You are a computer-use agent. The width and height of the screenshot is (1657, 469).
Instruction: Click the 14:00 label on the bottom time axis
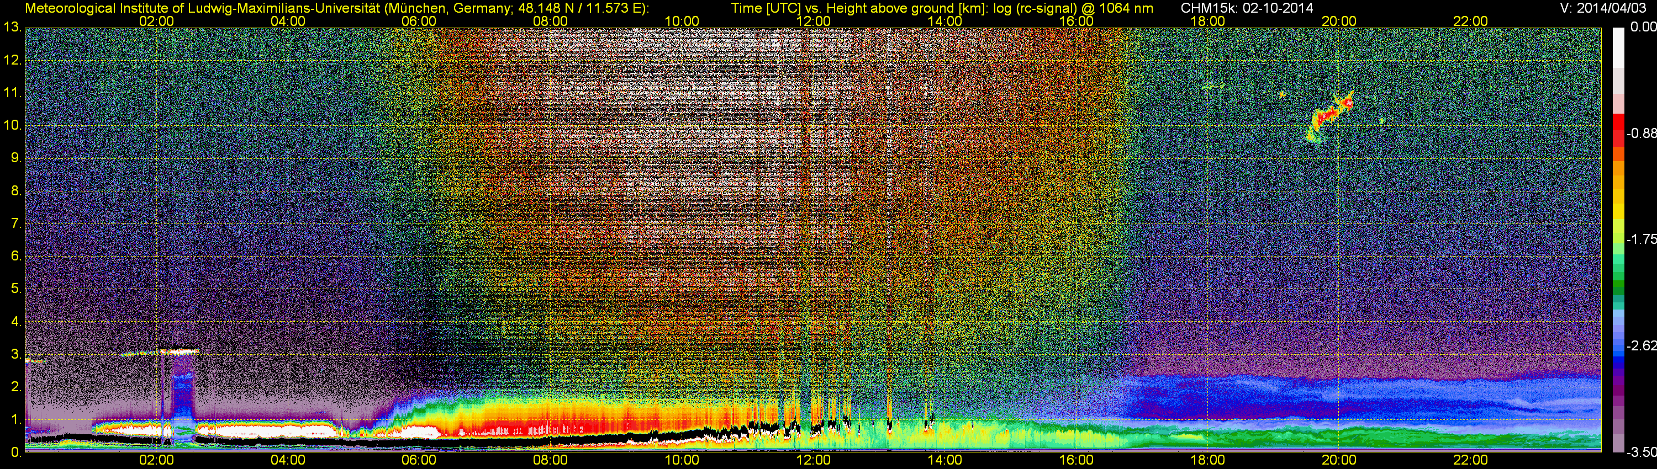point(945,460)
